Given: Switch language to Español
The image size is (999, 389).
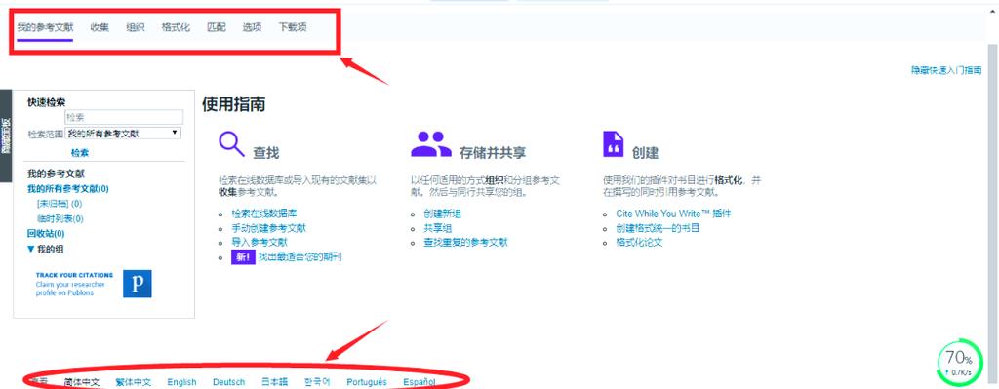Looking at the screenshot, I should point(420,382).
